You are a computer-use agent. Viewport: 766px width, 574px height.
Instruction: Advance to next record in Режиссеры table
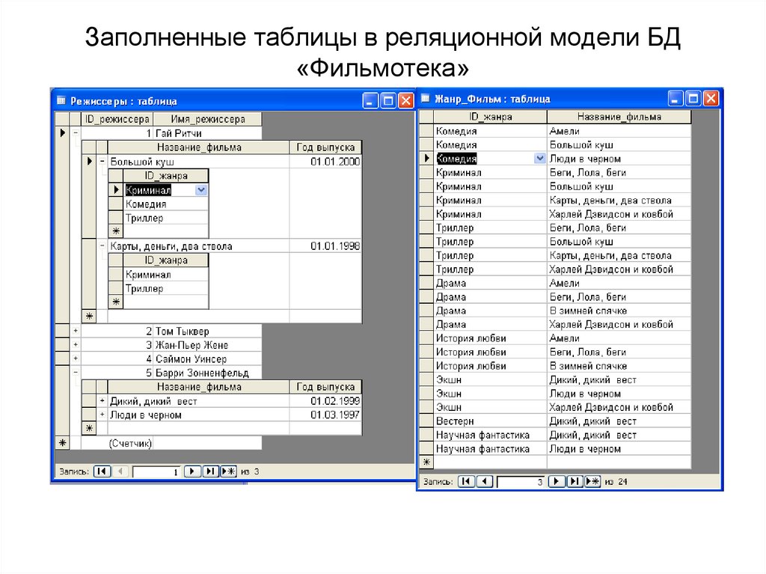192,471
